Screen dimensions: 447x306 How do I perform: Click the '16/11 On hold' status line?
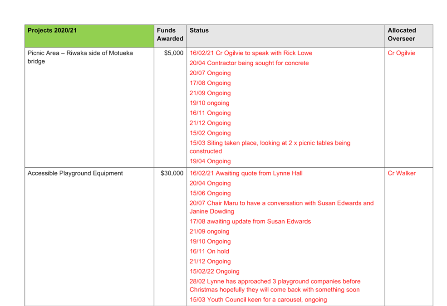point(209,251)
